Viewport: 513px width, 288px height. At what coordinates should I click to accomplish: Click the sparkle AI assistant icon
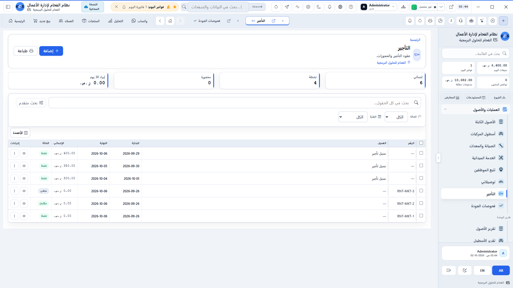[x=482, y=21]
